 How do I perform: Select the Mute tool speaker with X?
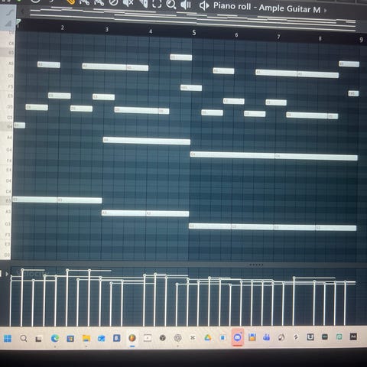coord(128,3)
